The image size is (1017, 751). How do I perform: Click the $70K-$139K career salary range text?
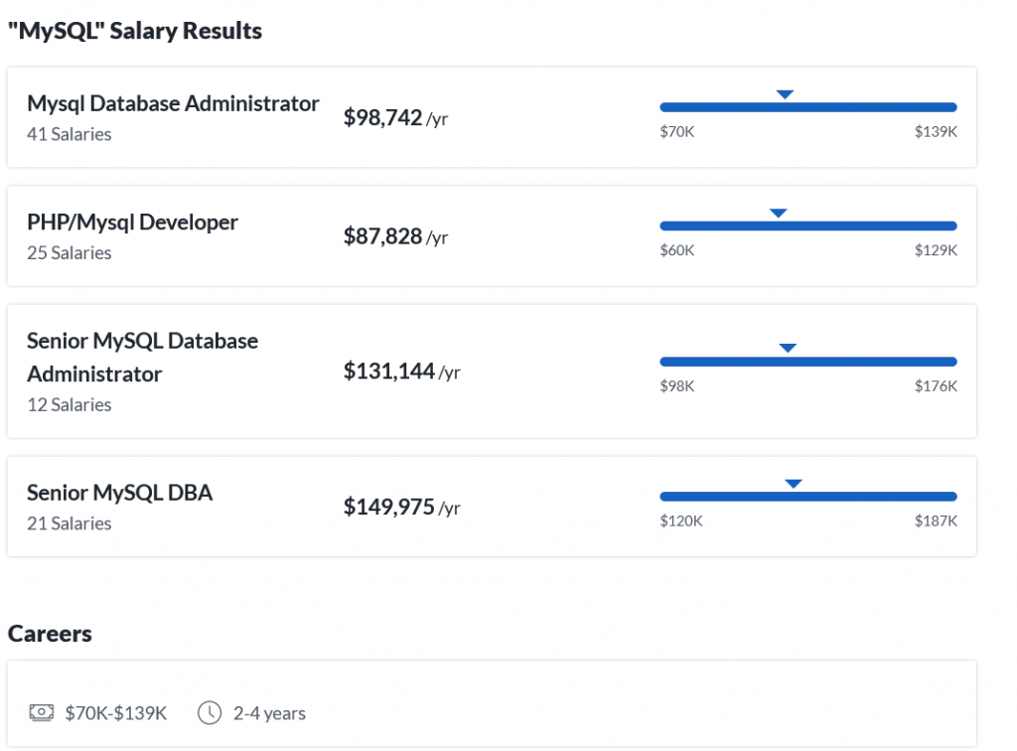pos(116,713)
